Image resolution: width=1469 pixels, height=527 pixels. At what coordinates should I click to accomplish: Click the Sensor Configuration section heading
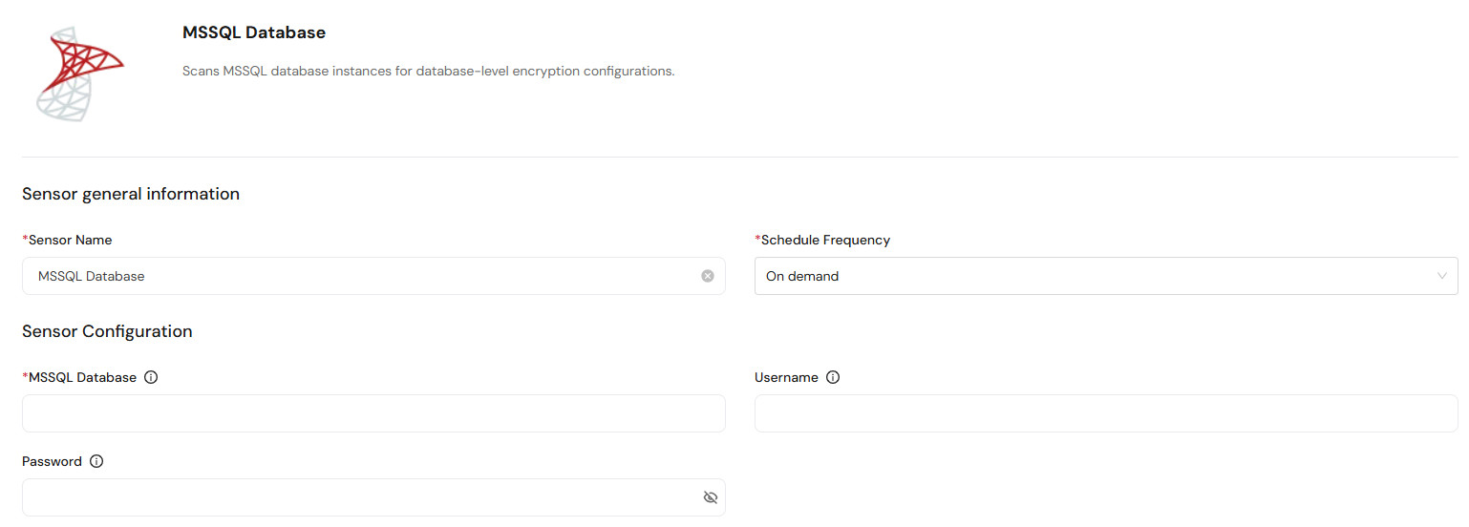pos(107,331)
